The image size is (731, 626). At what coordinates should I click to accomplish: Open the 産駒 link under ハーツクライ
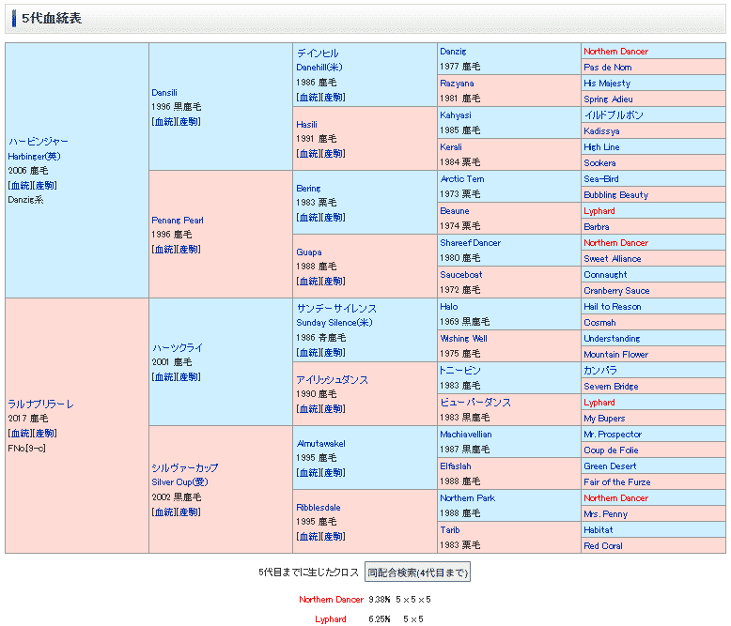(188, 376)
